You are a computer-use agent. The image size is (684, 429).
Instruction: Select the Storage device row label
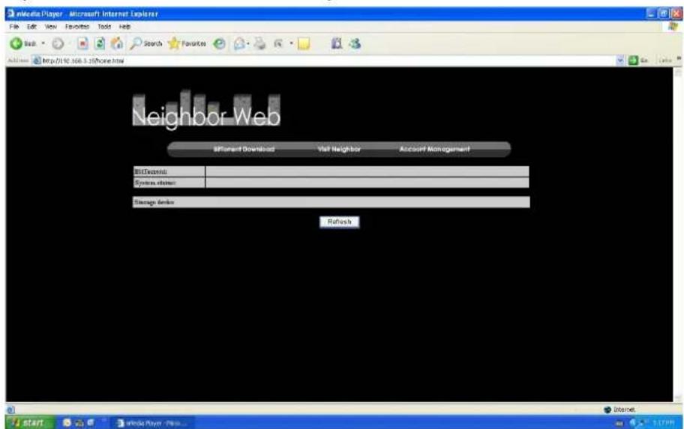click(x=154, y=202)
